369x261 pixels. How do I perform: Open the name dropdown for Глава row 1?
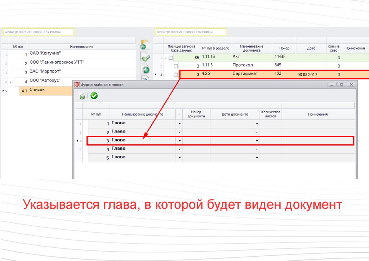point(179,124)
